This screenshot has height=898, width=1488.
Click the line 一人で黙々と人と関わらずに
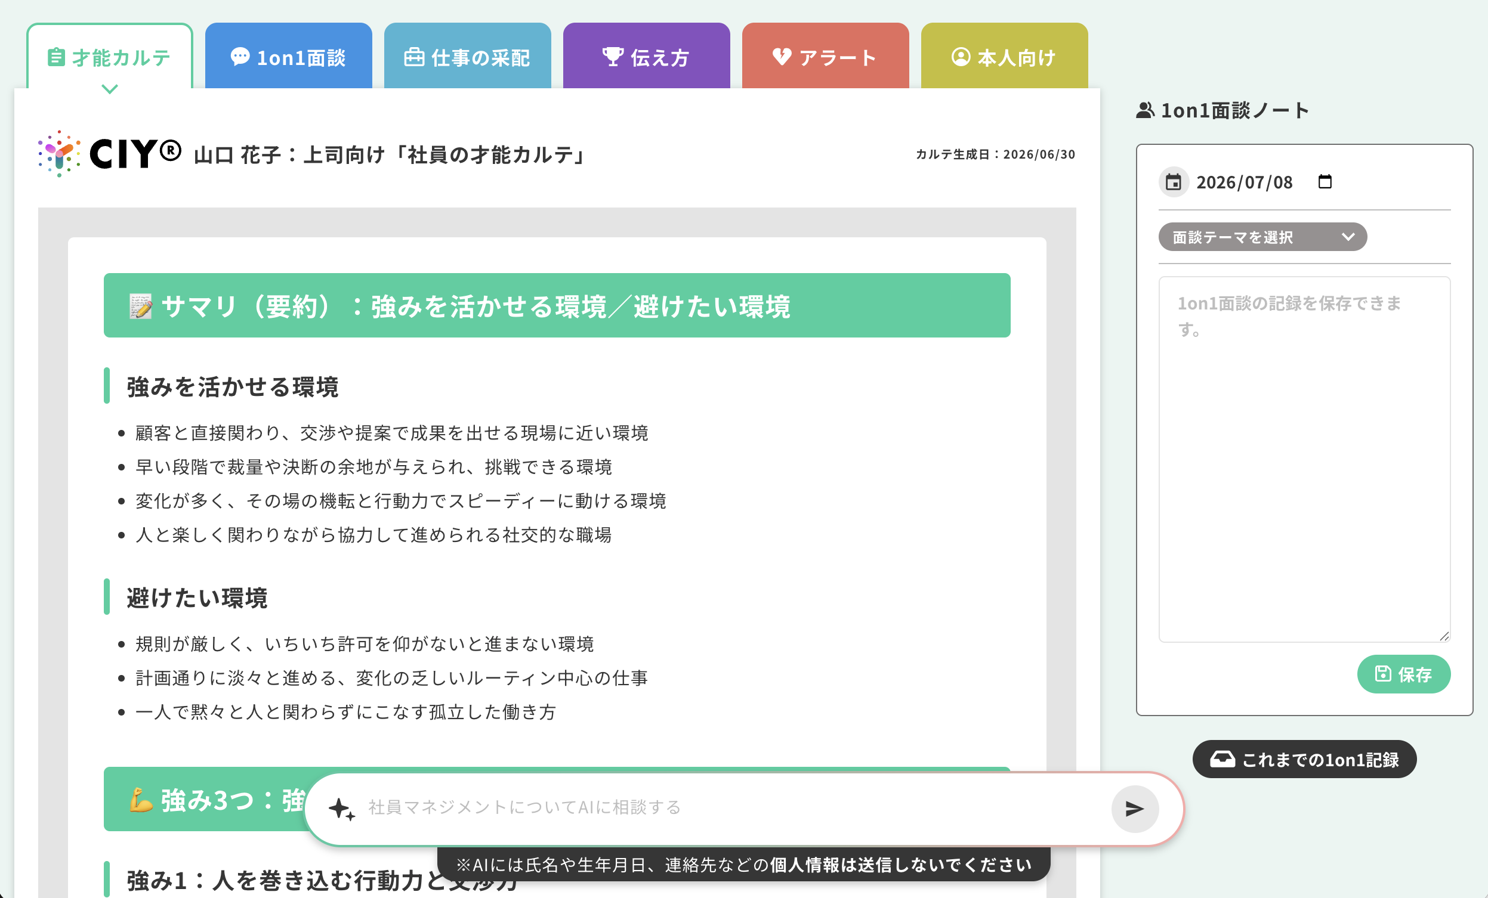[345, 712]
